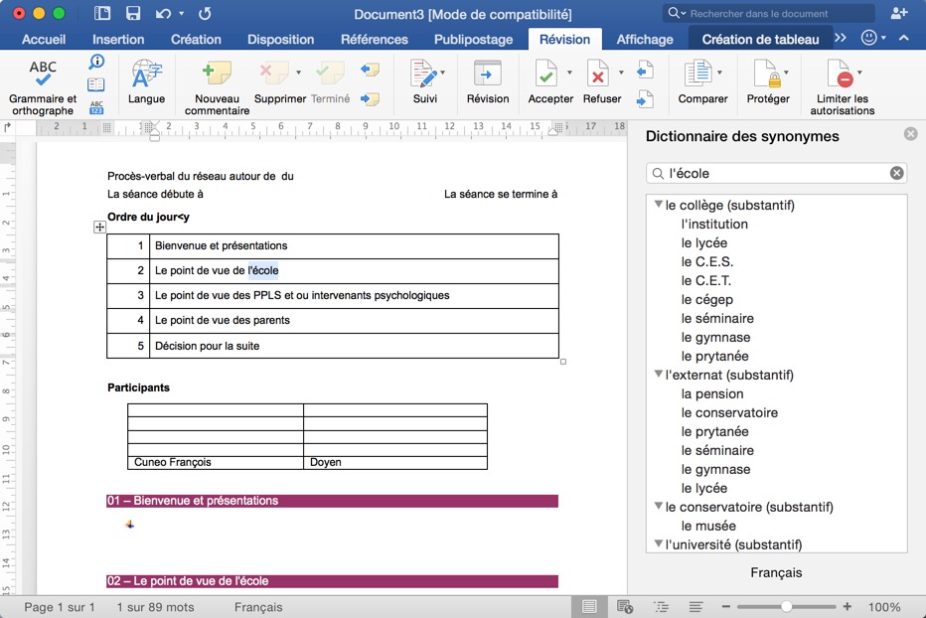Switch to print layout view in status bar
The width and height of the screenshot is (926, 618).
589,607
